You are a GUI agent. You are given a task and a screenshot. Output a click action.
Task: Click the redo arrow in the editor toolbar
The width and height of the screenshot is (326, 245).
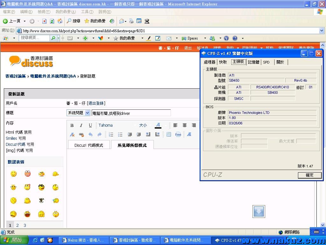[x=99, y=135]
